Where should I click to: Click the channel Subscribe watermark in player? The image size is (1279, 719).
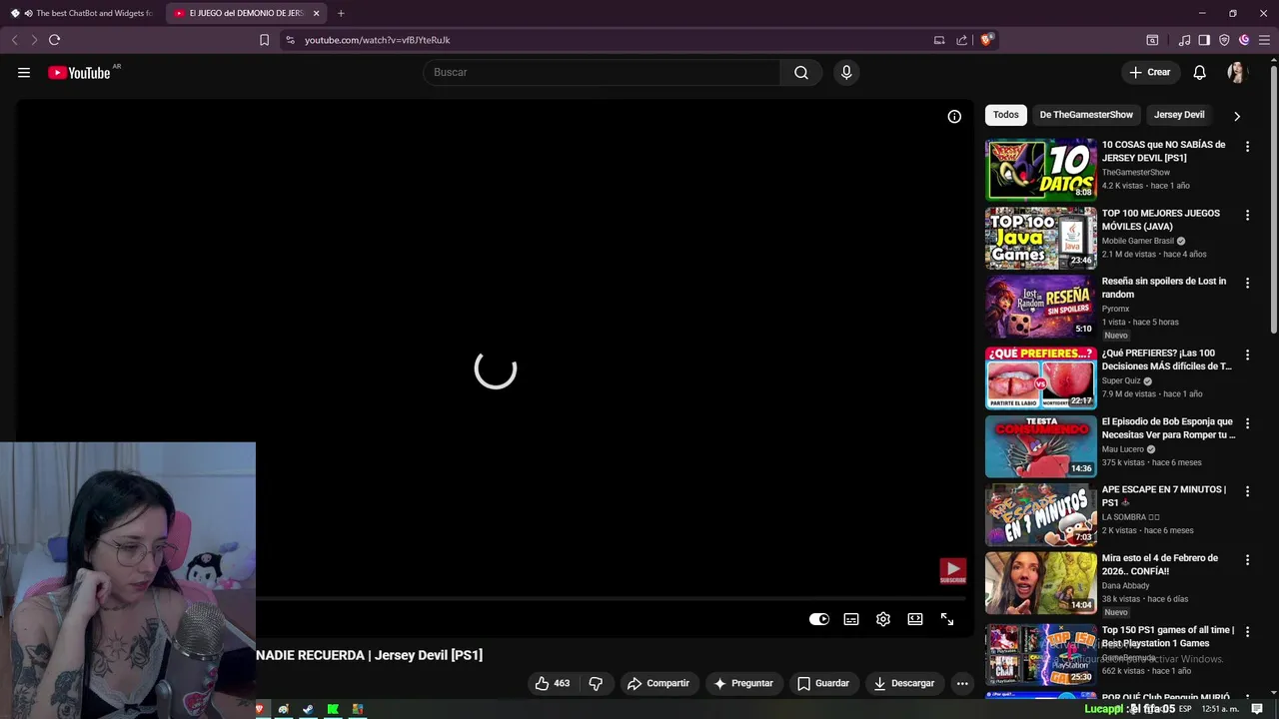pyautogui.click(x=952, y=571)
